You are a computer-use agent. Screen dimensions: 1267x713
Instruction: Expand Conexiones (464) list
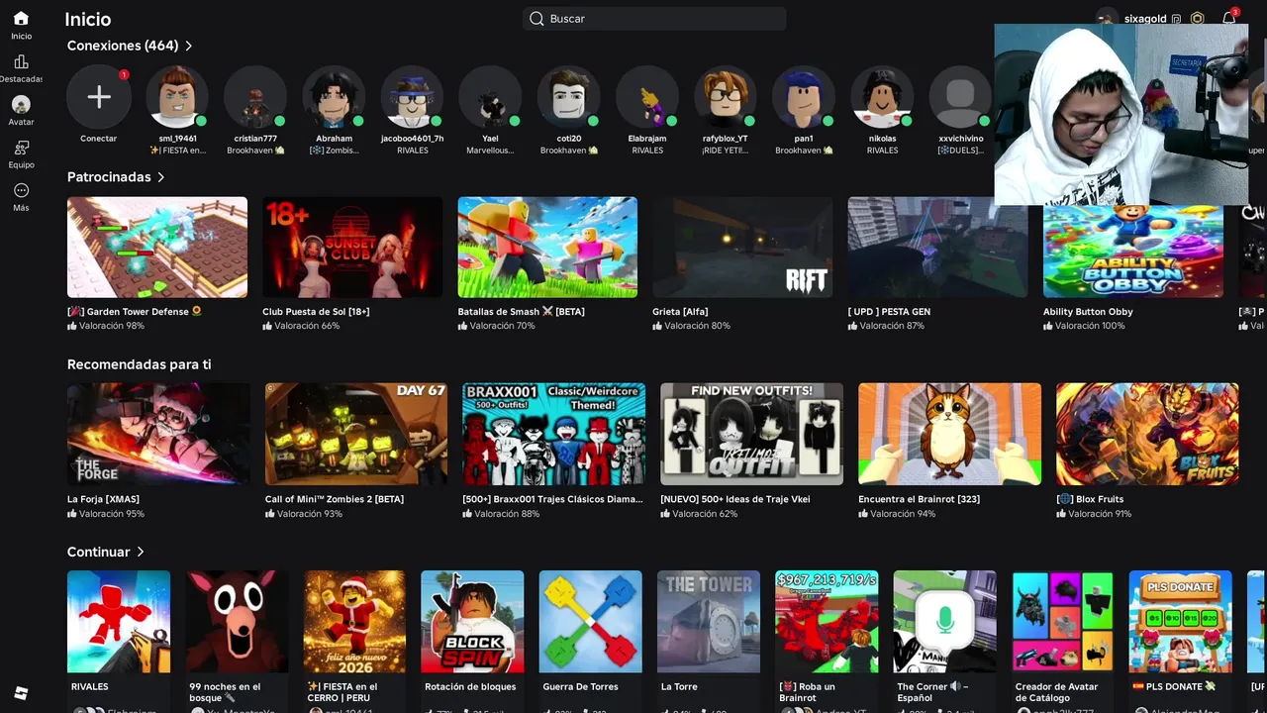(130, 46)
